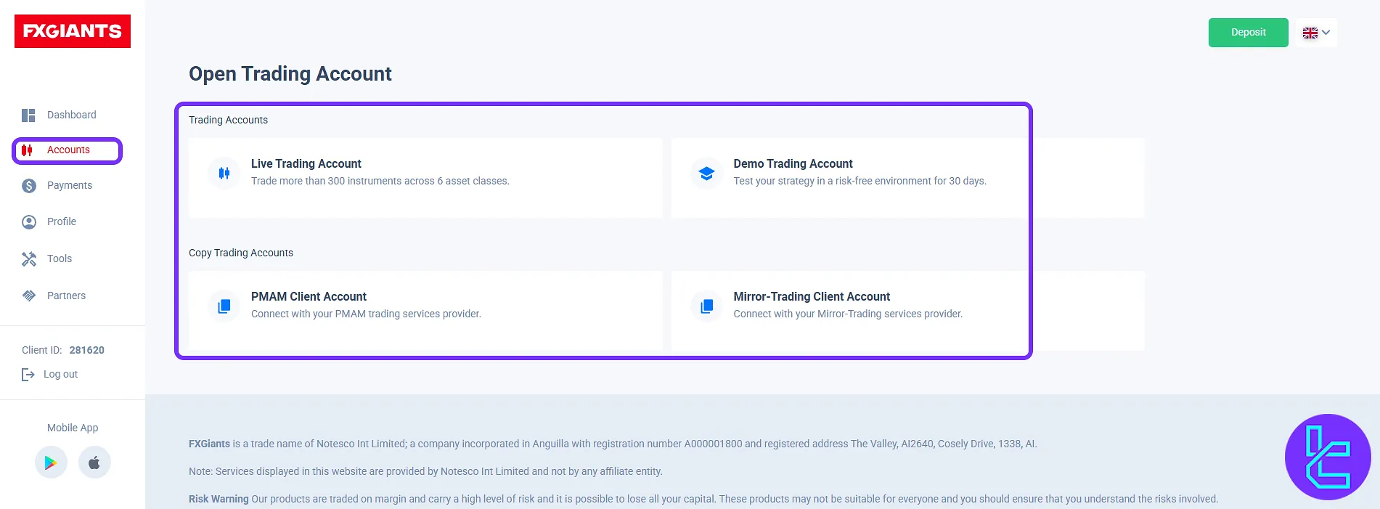The image size is (1380, 509).
Task: Select the Mirror-Trading Client Account title
Action: pos(812,297)
